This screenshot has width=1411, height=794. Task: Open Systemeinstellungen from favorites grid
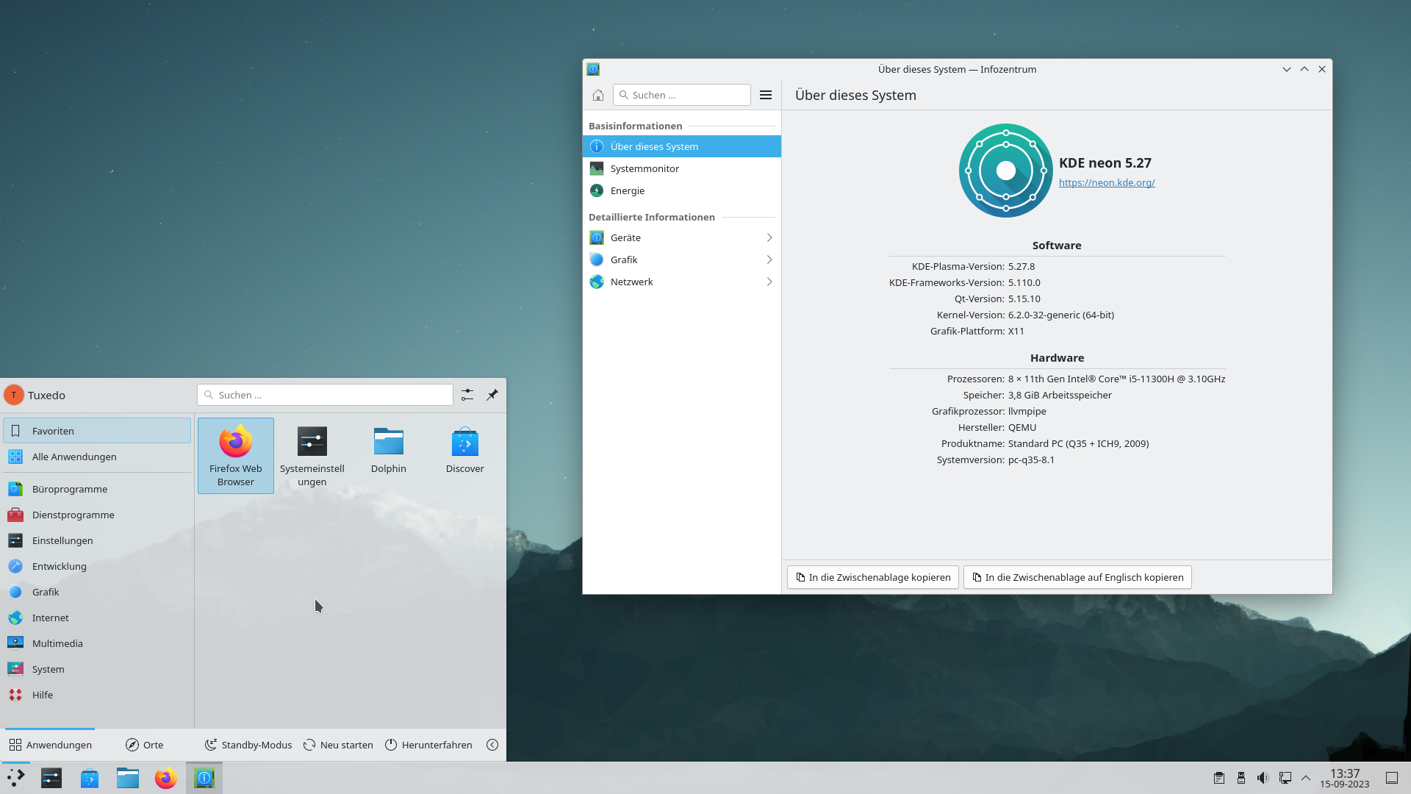click(x=312, y=455)
